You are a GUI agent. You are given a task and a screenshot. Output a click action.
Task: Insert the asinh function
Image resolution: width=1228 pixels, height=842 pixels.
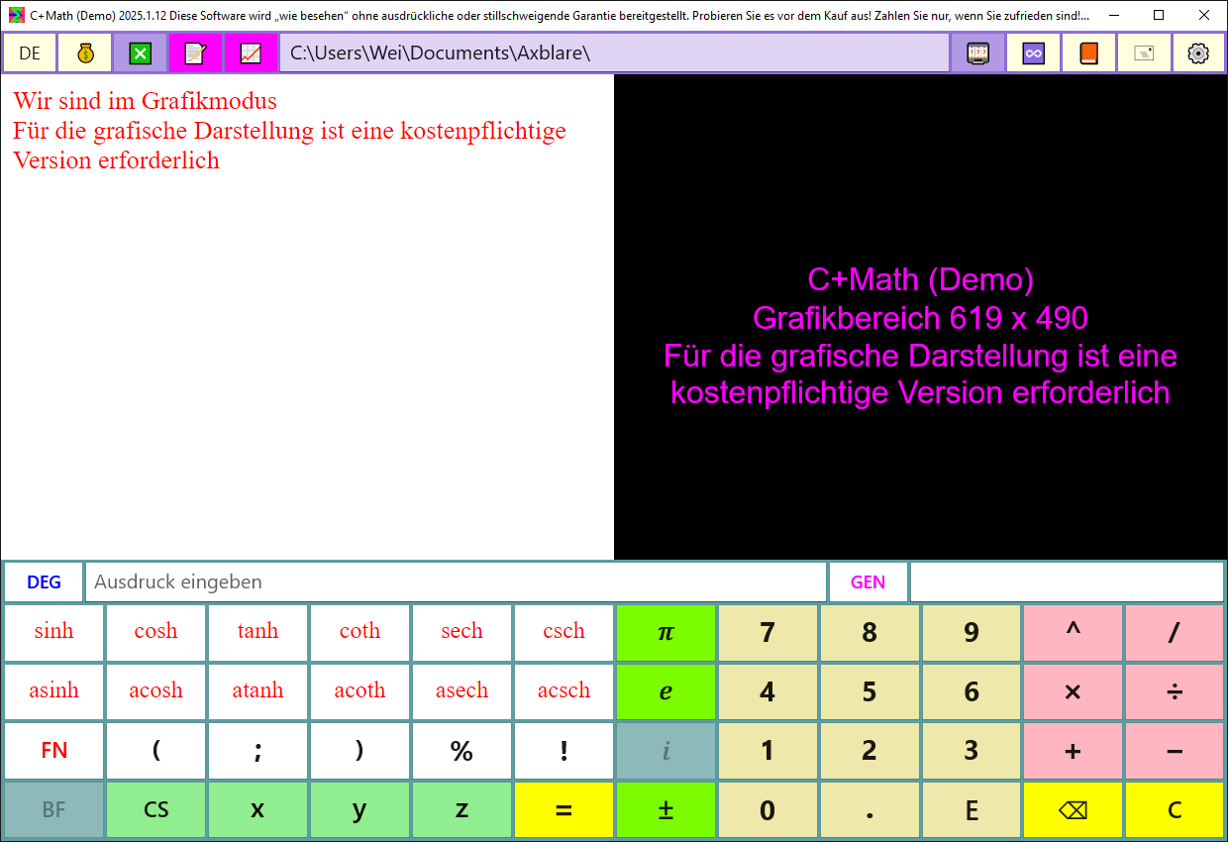[x=53, y=691]
